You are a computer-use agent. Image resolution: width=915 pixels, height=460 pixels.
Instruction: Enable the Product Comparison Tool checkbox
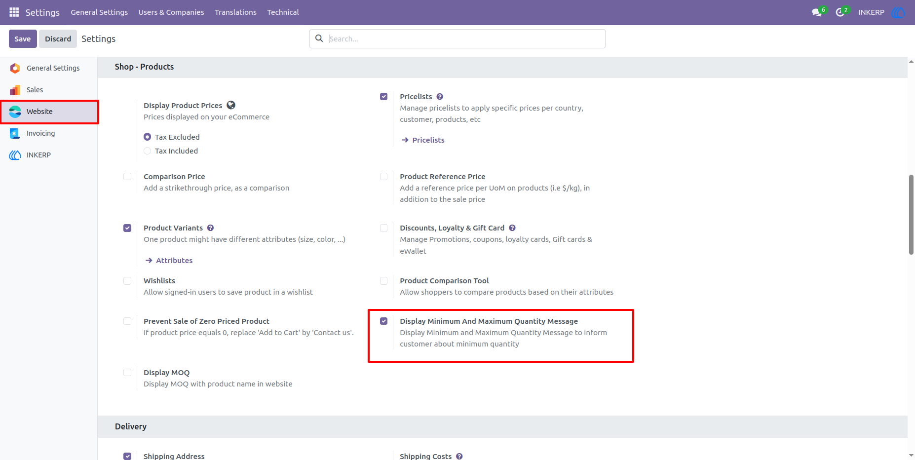(x=384, y=281)
